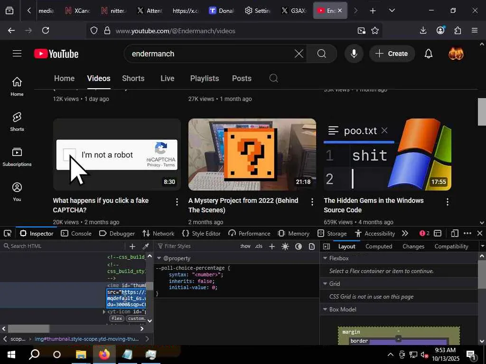Expand more DevTools tools chevron
Image resolution: width=486 pixels, height=364 pixels.
click(405, 233)
